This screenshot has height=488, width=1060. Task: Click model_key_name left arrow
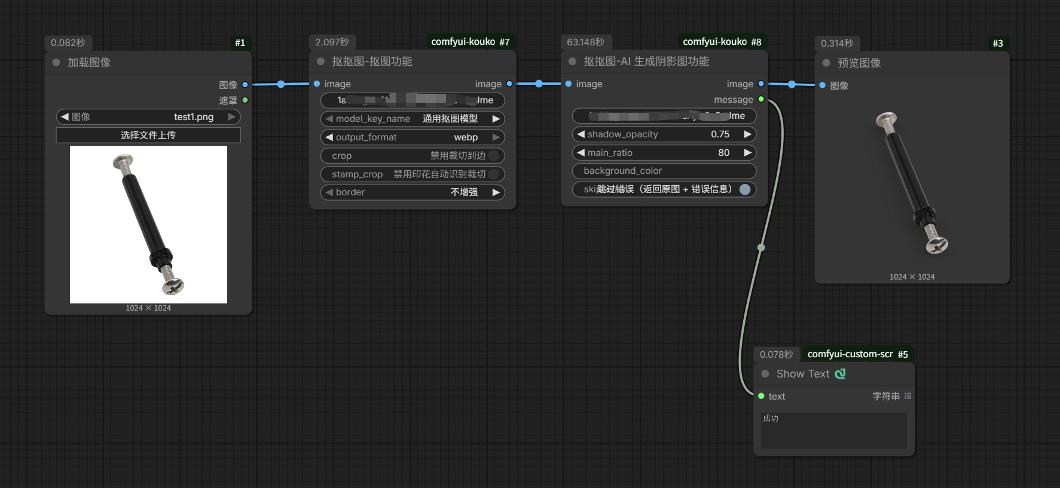tap(329, 119)
